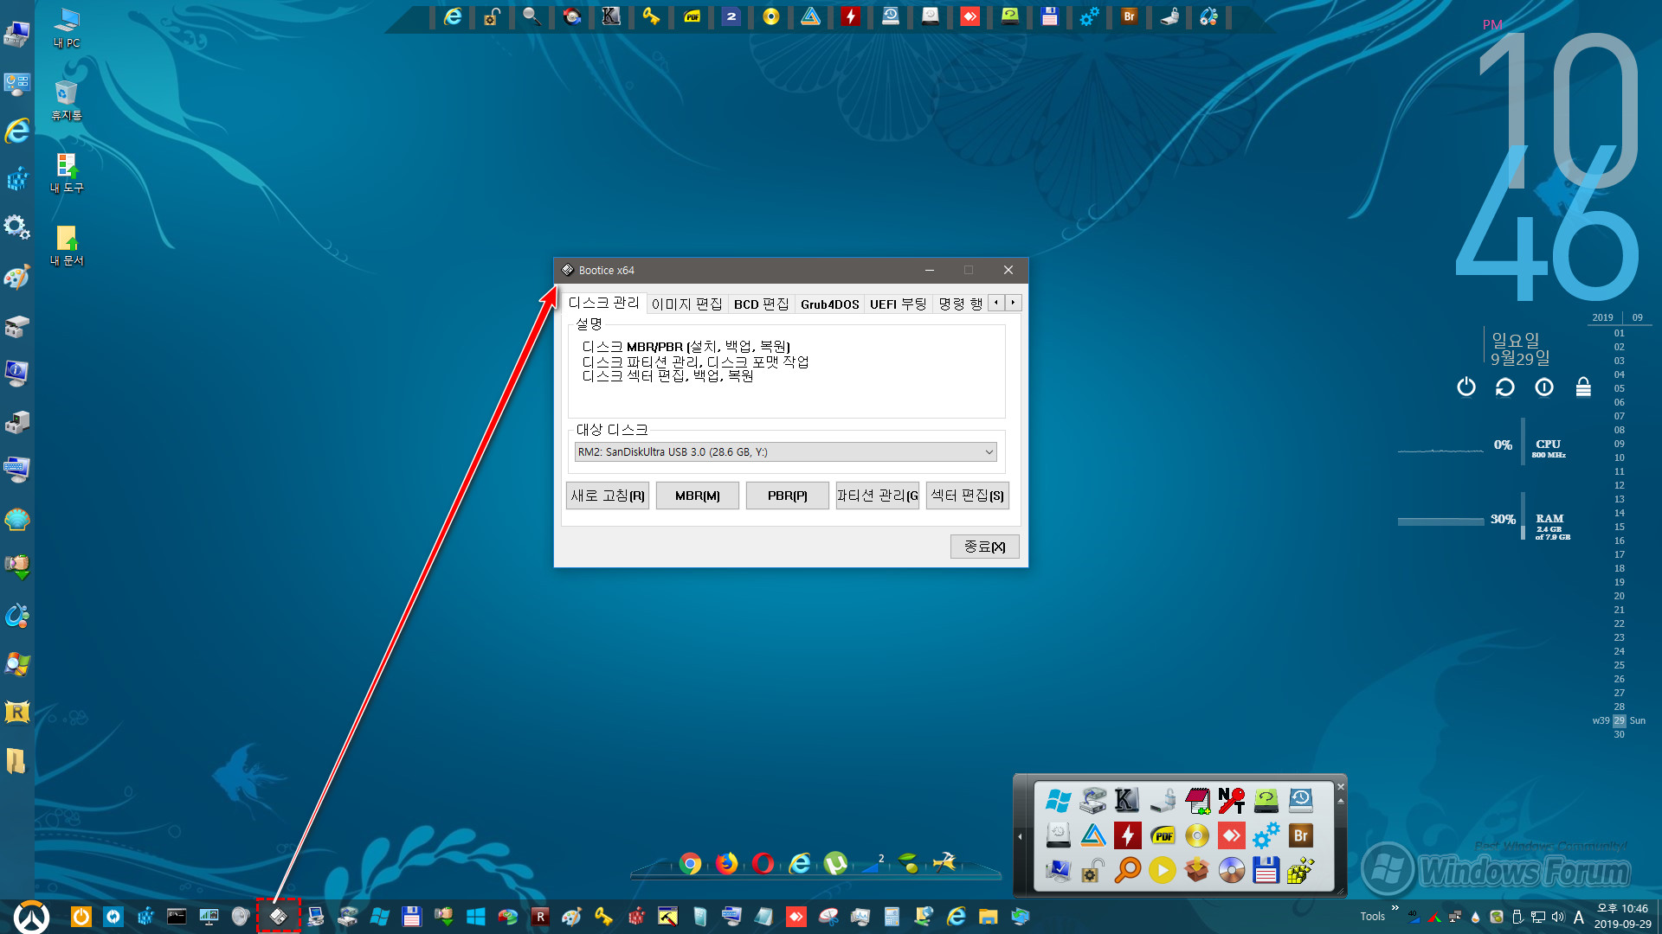
Task: Open Adobe Bridge Br icon in top dock
Action: [1129, 16]
